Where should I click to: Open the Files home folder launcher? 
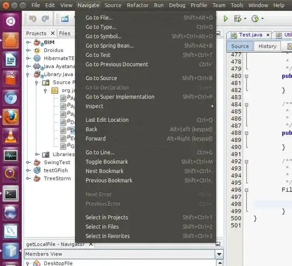click(x=11, y=41)
